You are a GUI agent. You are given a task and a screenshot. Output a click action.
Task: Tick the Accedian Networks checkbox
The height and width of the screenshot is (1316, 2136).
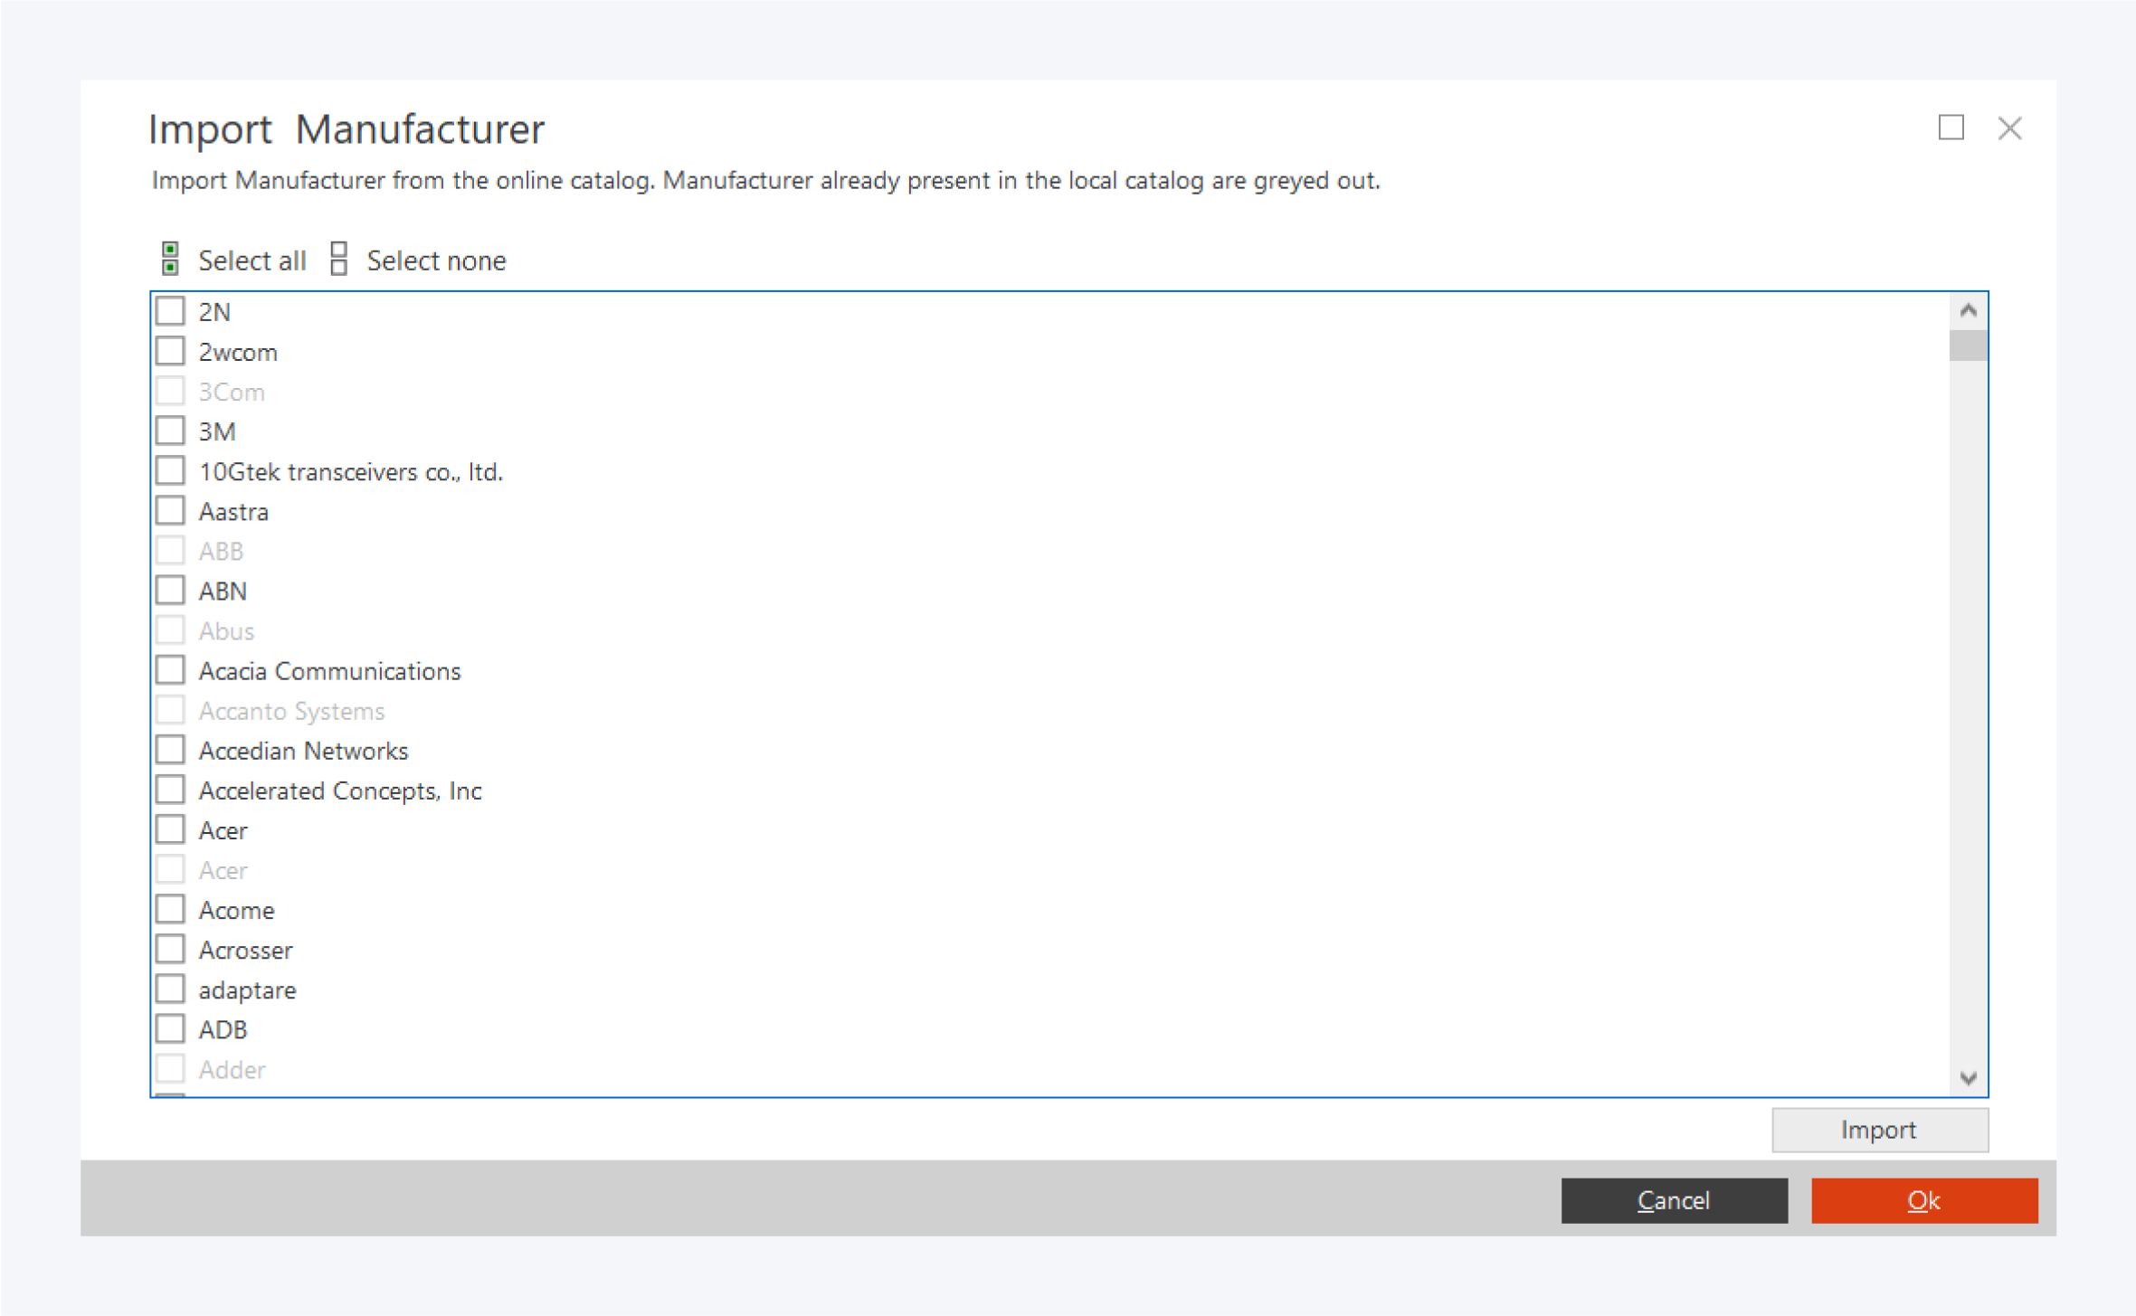pos(170,750)
